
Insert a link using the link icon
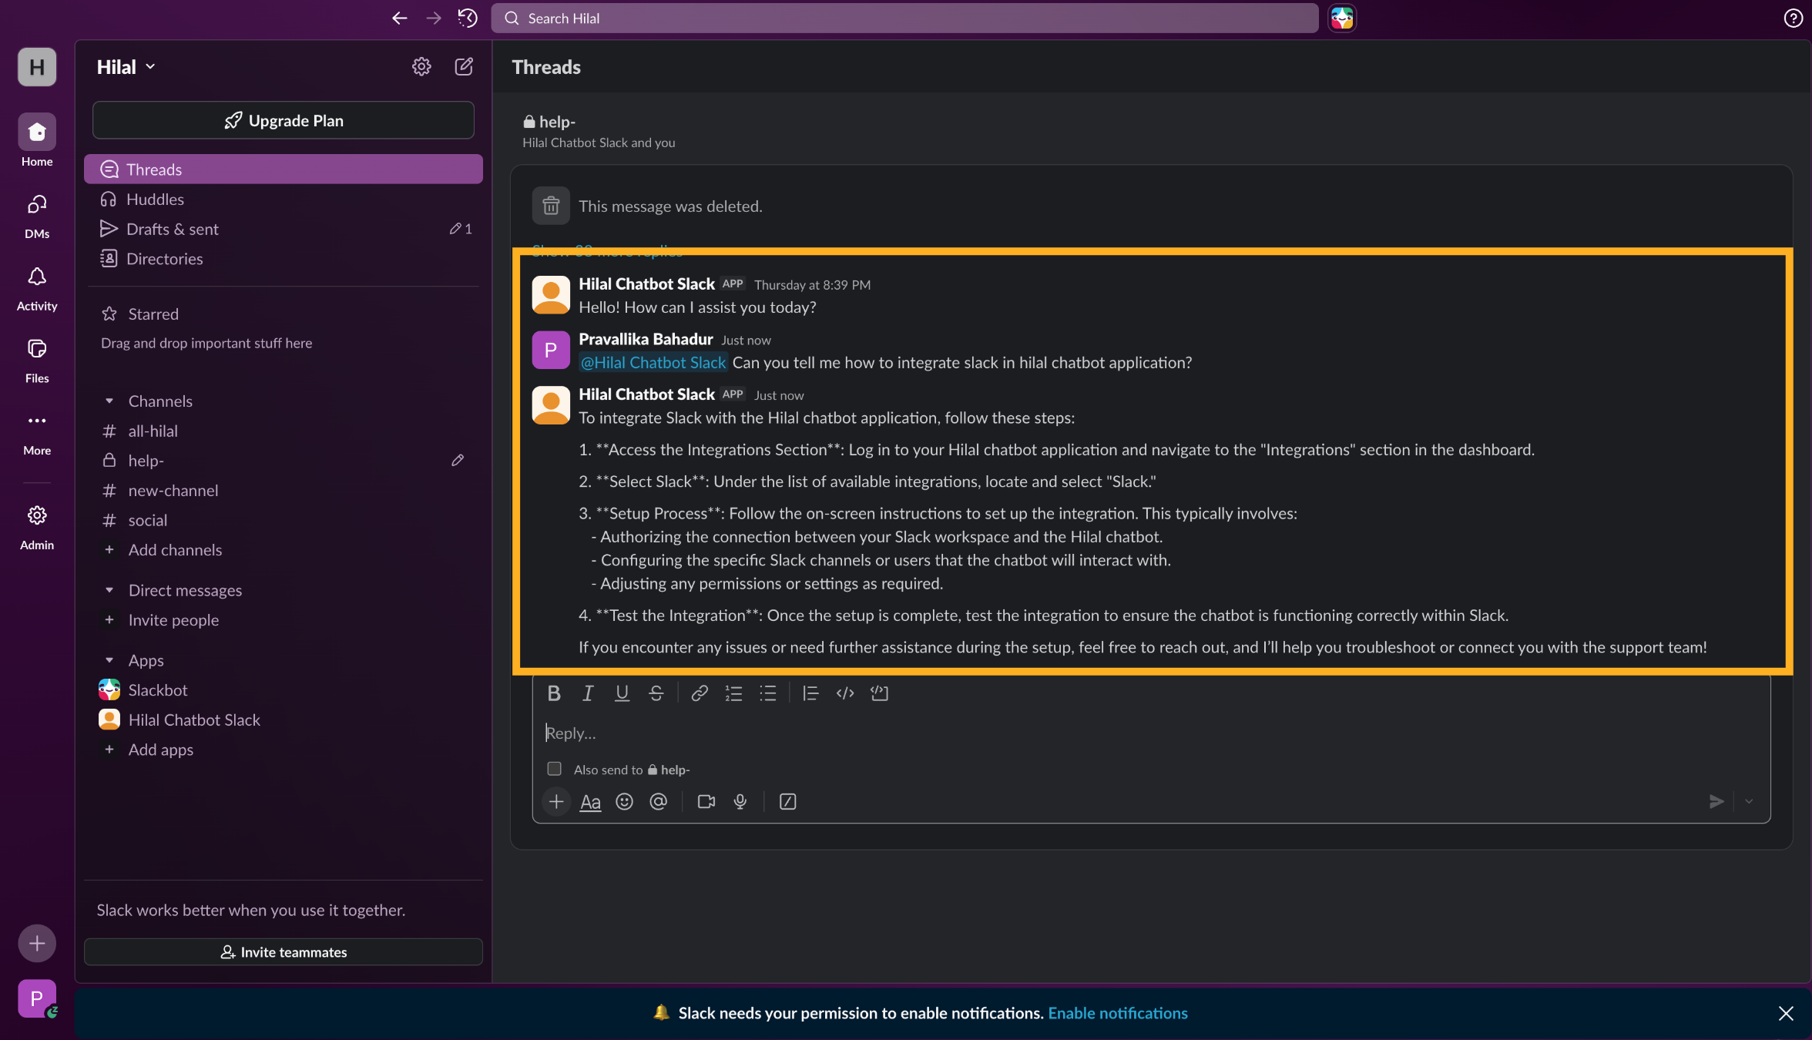(699, 693)
